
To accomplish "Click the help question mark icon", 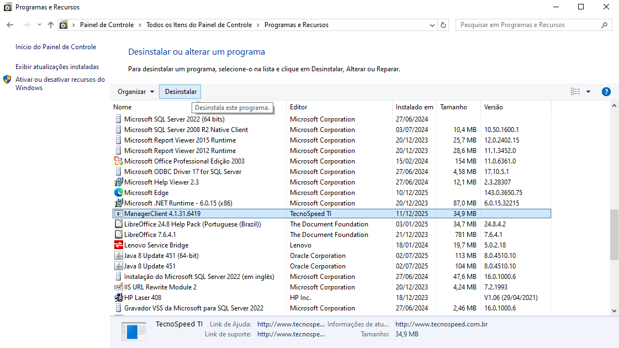I will coord(606,92).
